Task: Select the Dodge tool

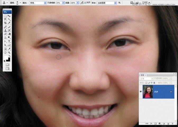Action: [9, 37]
